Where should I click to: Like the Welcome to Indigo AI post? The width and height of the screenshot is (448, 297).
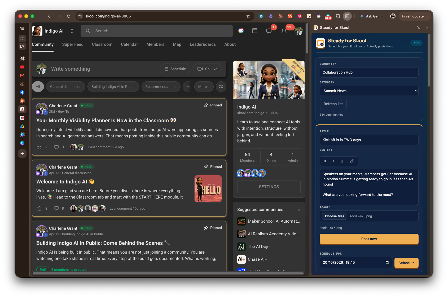[39, 208]
